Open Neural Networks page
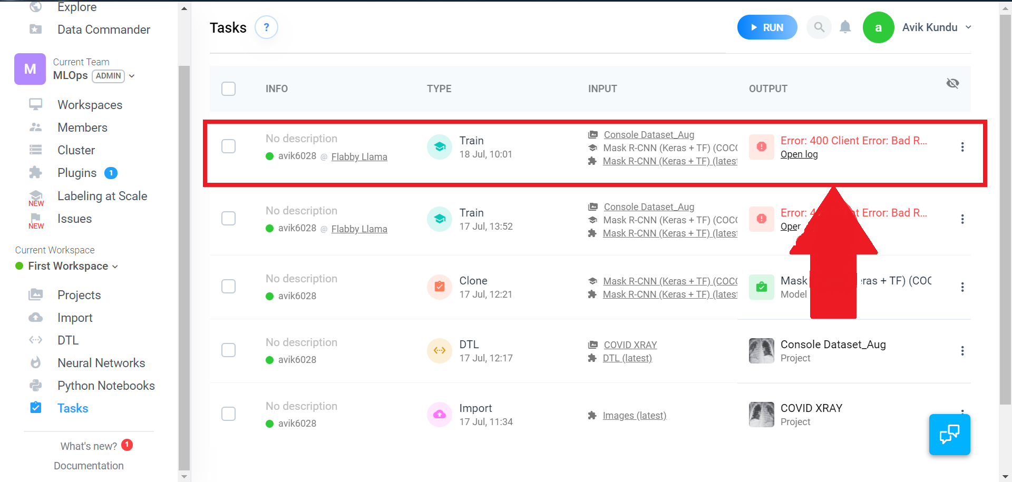 101,363
